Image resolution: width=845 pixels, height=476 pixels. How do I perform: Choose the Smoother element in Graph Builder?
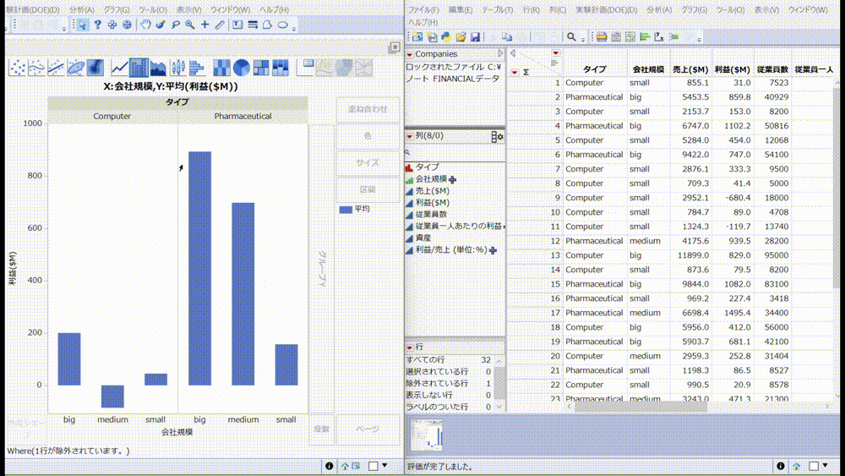[x=36, y=68]
